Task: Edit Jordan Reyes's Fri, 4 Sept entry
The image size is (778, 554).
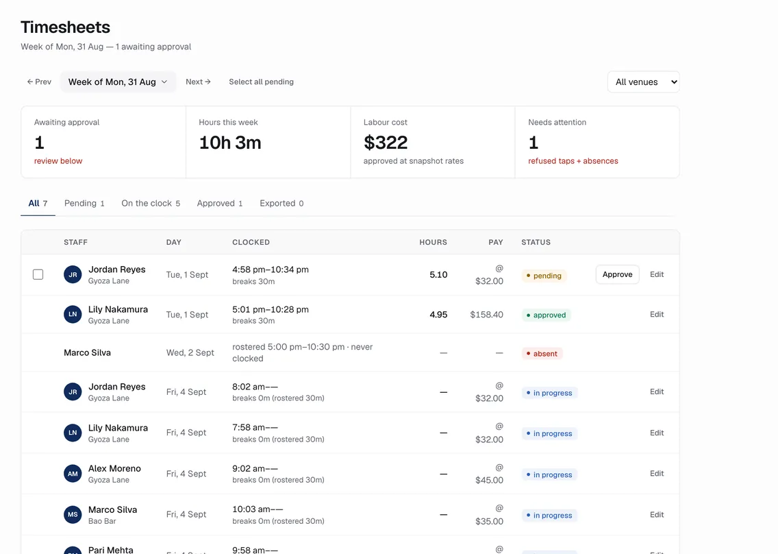Action: 656,392
